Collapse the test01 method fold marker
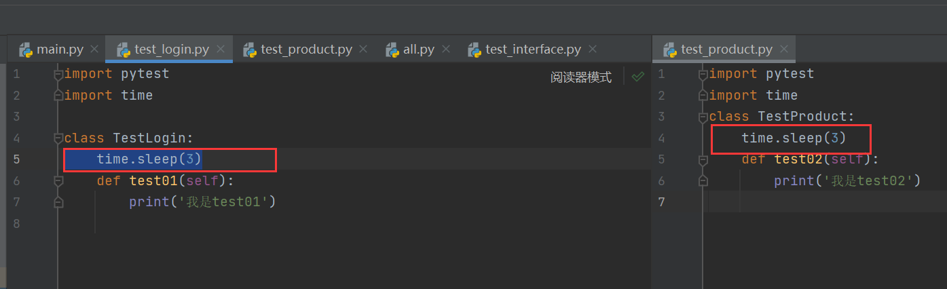This screenshot has width=947, height=289. tap(58, 181)
